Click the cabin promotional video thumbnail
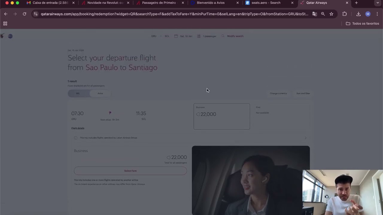Image resolution: width=383 pixels, height=215 pixels. 251,180
